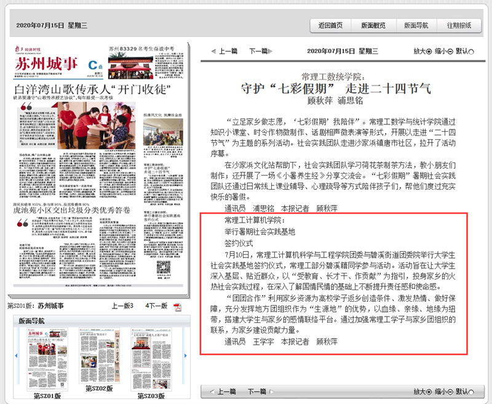Go to 上一版3 previous page link
The height and width of the screenshot is (404, 492).
pos(122,305)
